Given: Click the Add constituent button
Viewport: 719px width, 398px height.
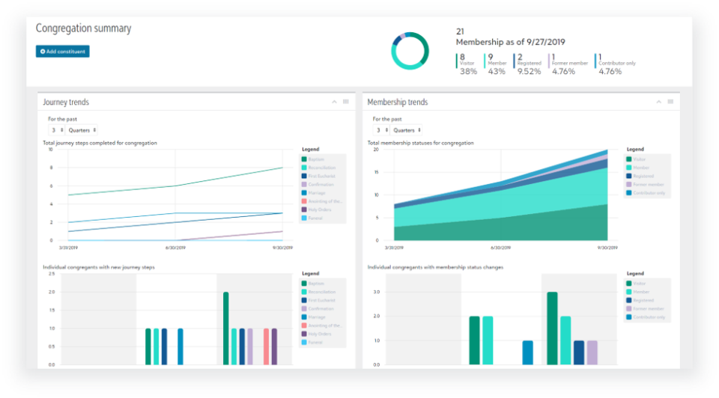Looking at the screenshot, I should click(63, 52).
